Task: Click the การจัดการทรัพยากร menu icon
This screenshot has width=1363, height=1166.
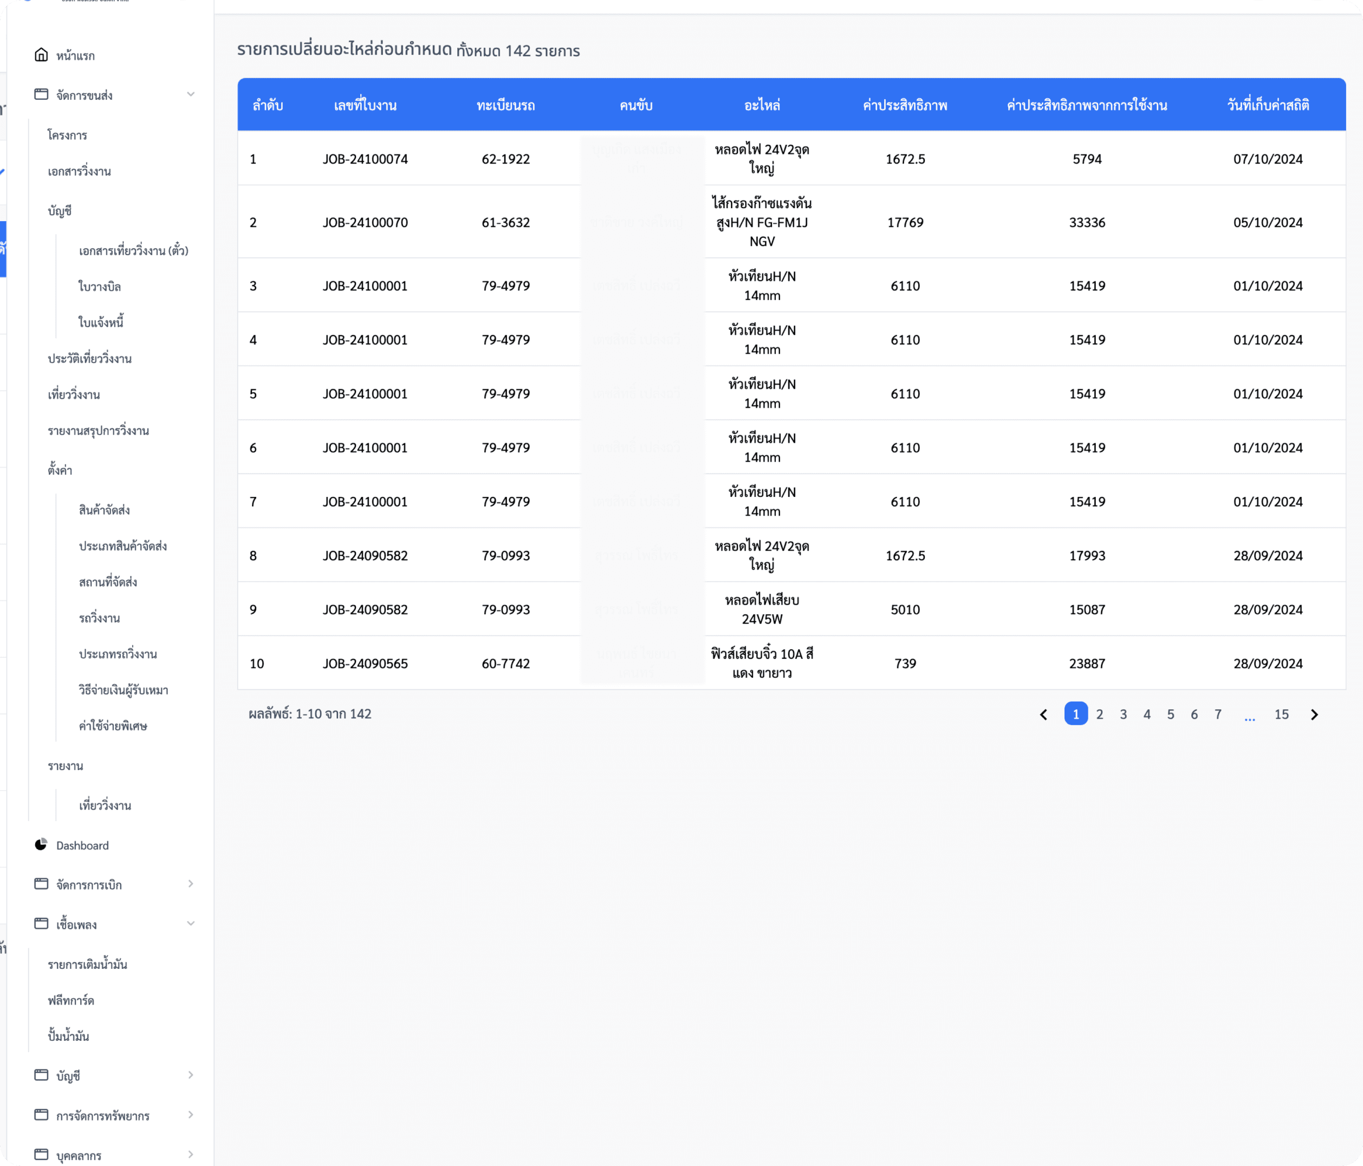Action: (41, 1115)
